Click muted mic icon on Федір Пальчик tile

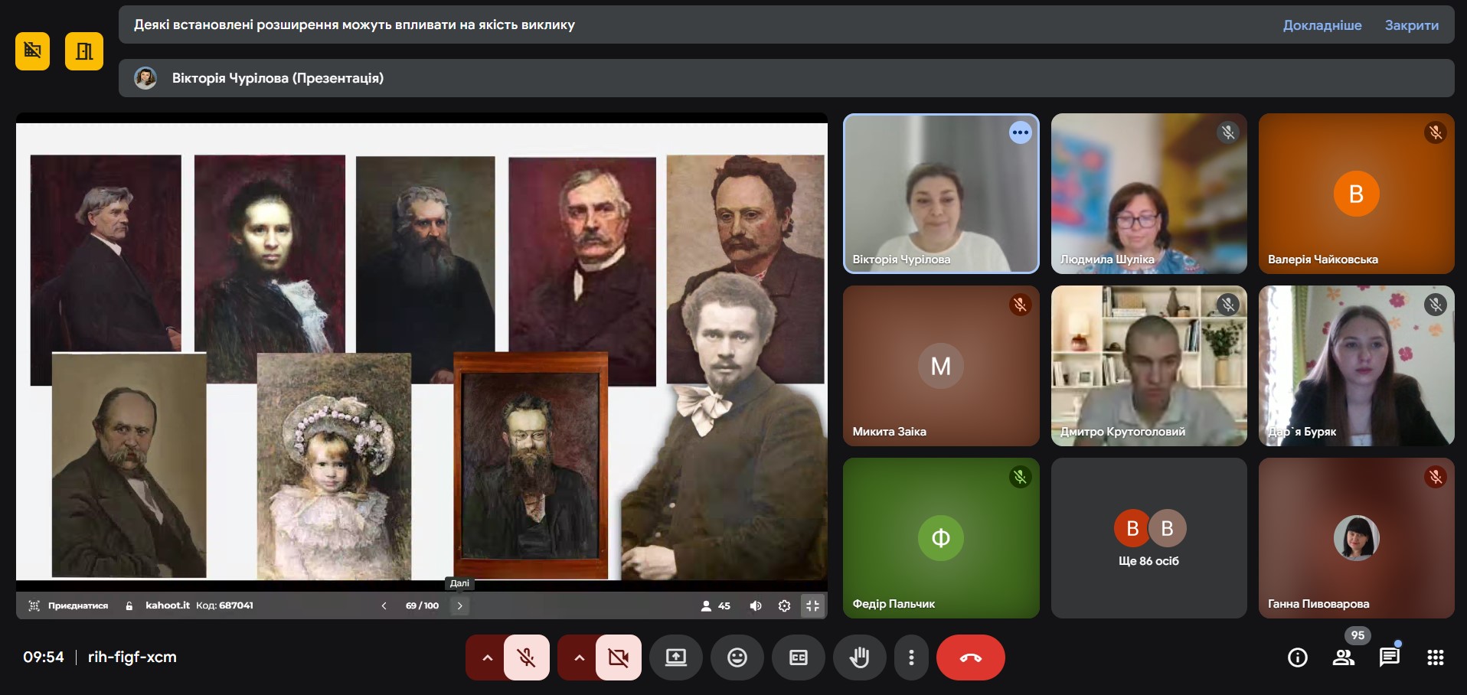[1020, 477]
